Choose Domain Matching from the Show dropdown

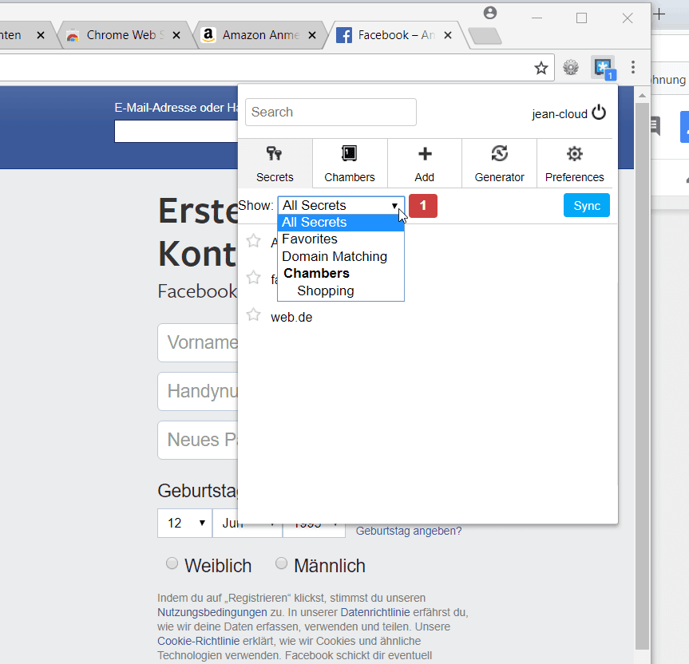341,256
